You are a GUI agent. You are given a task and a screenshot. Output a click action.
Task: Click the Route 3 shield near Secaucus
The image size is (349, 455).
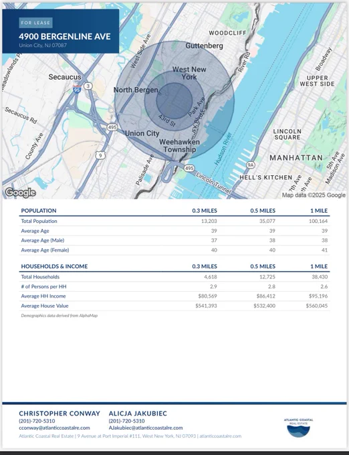[88, 86]
